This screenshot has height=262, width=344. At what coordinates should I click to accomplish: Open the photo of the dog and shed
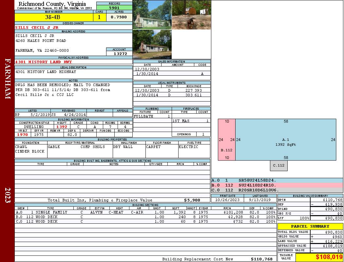[191, 15]
